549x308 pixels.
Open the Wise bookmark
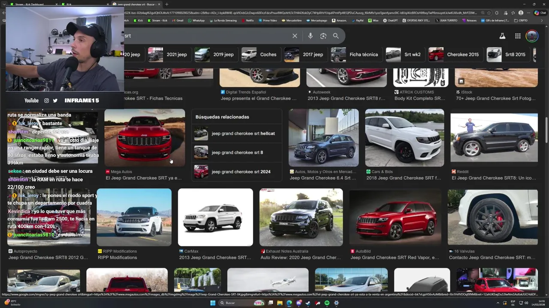[373, 20]
